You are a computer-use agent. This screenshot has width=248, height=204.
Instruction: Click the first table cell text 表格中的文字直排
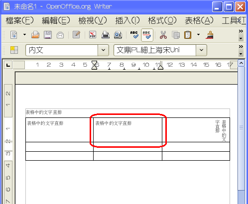pyautogui.click(x=45, y=123)
